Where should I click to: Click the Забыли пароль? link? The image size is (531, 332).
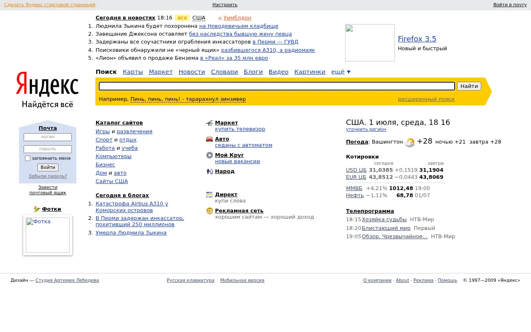(x=48, y=176)
